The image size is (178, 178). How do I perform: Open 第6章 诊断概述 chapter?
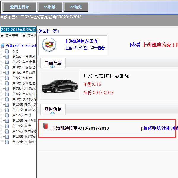(24, 83)
